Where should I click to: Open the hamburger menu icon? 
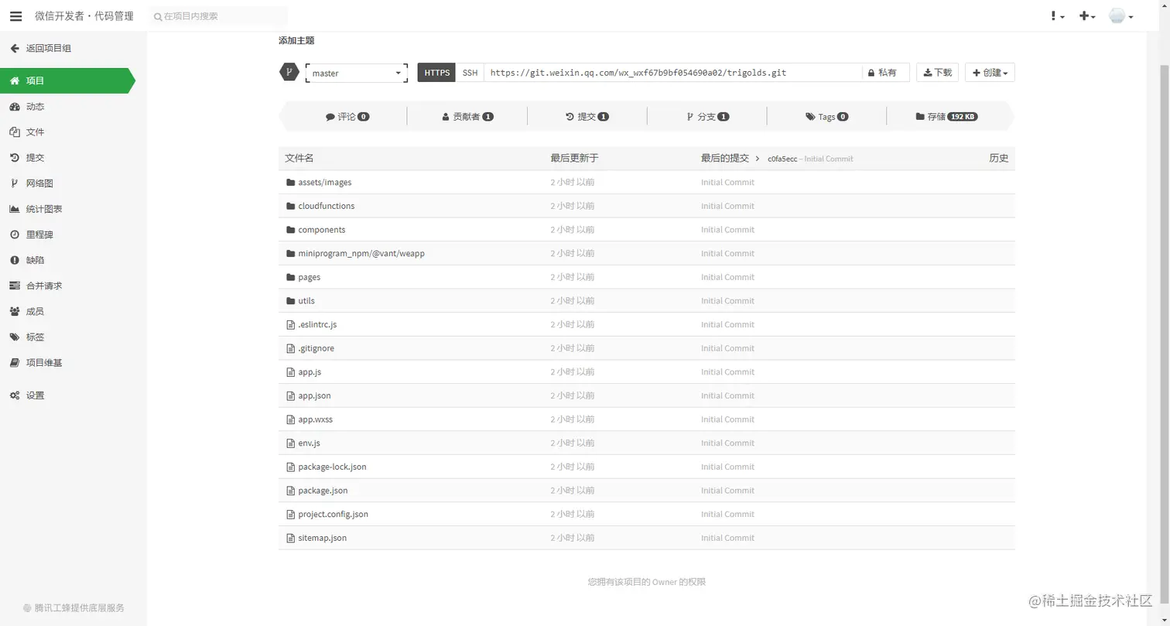[x=15, y=16]
